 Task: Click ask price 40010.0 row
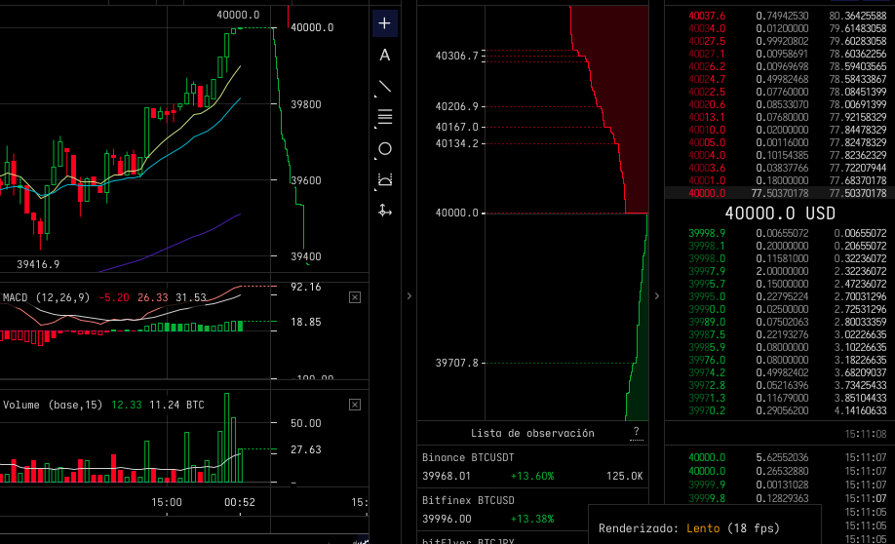point(779,130)
